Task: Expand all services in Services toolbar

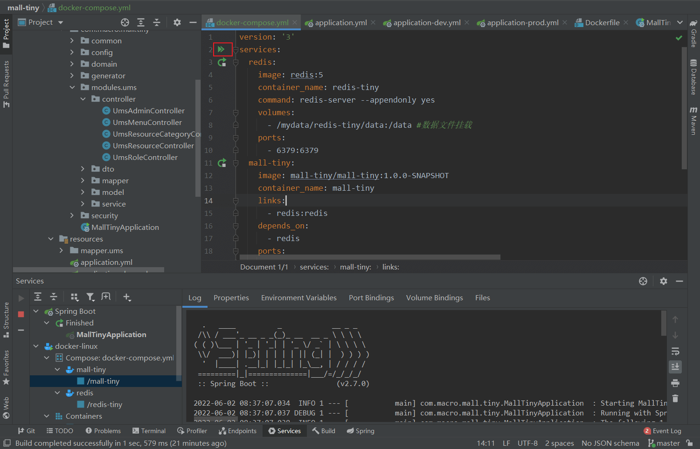Action: pos(38,297)
